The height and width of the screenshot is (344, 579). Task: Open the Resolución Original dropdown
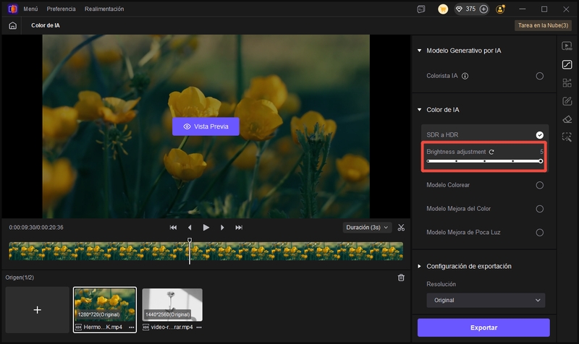pos(485,300)
